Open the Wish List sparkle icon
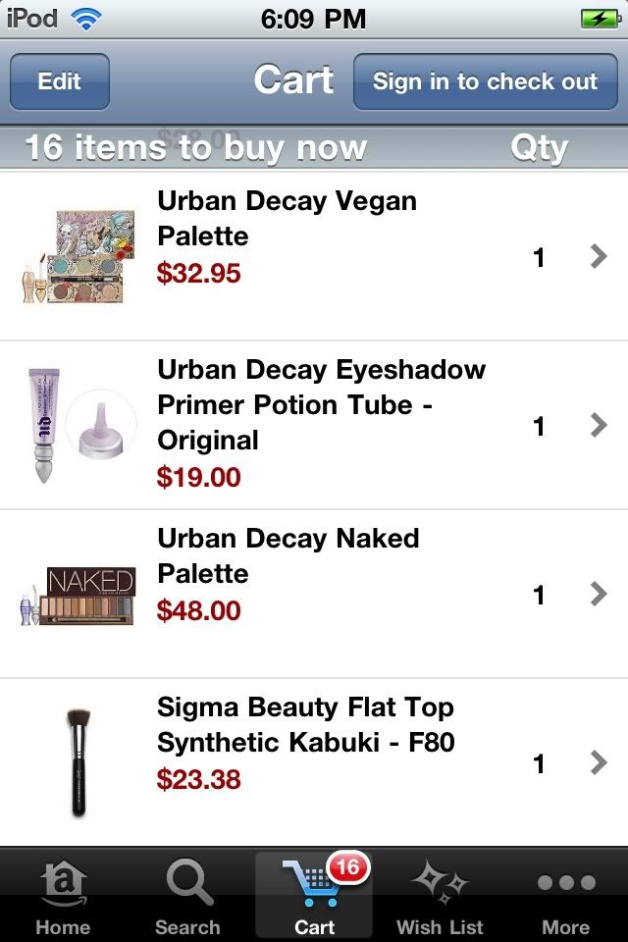628x942 pixels. [x=440, y=882]
